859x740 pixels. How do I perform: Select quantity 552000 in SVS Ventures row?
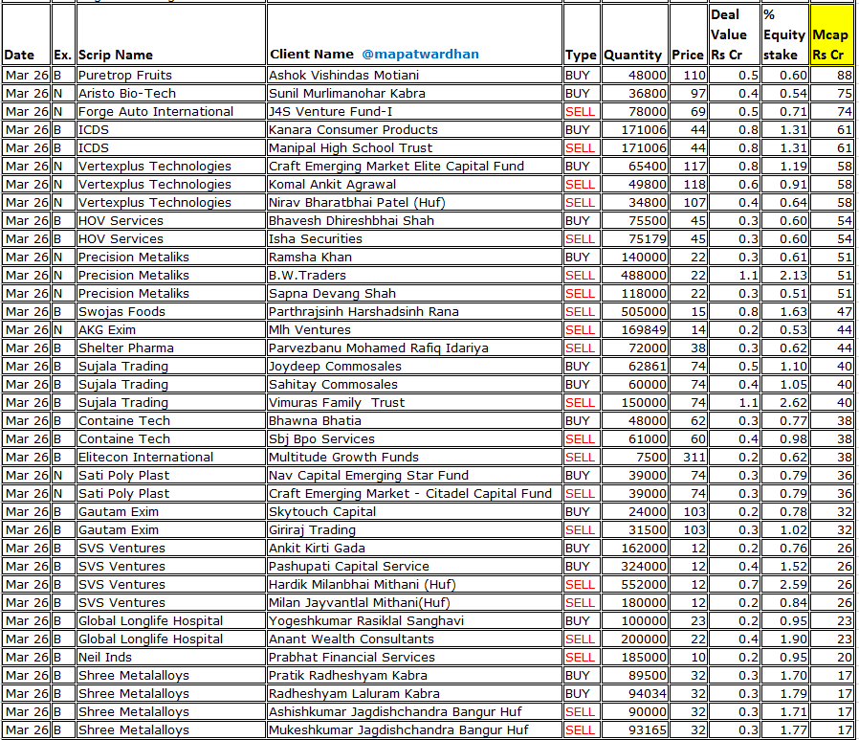(635, 584)
